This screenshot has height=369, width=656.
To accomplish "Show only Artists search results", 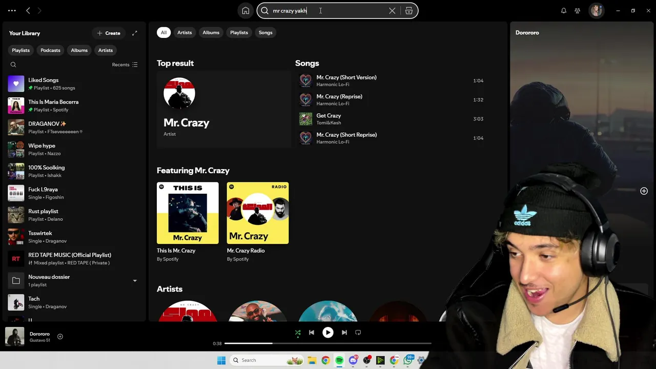I will pos(184,33).
